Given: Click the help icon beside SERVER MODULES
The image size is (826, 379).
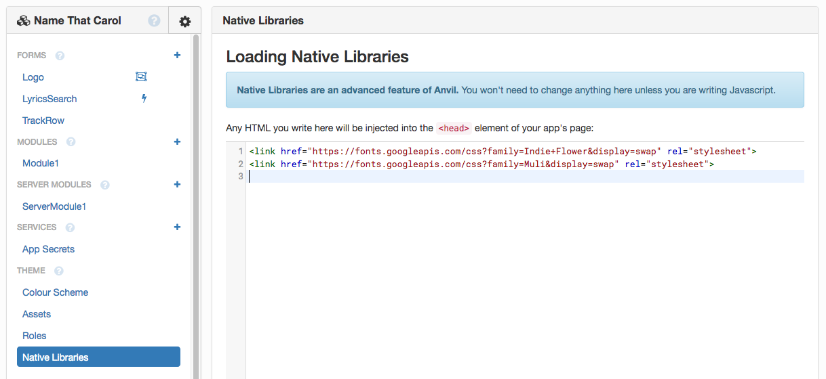Looking at the screenshot, I should click(x=104, y=185).
